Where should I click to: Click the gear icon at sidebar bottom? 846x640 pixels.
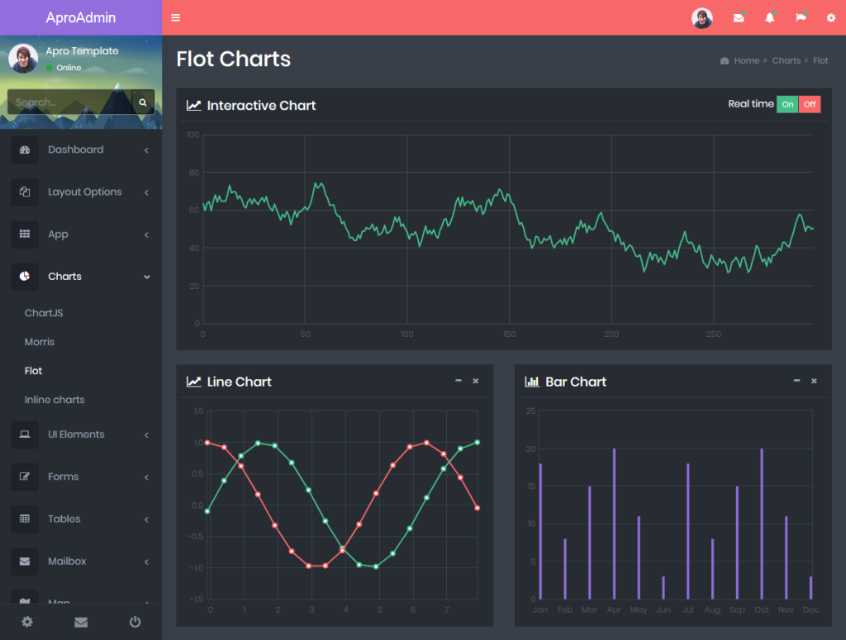(27, 622)
